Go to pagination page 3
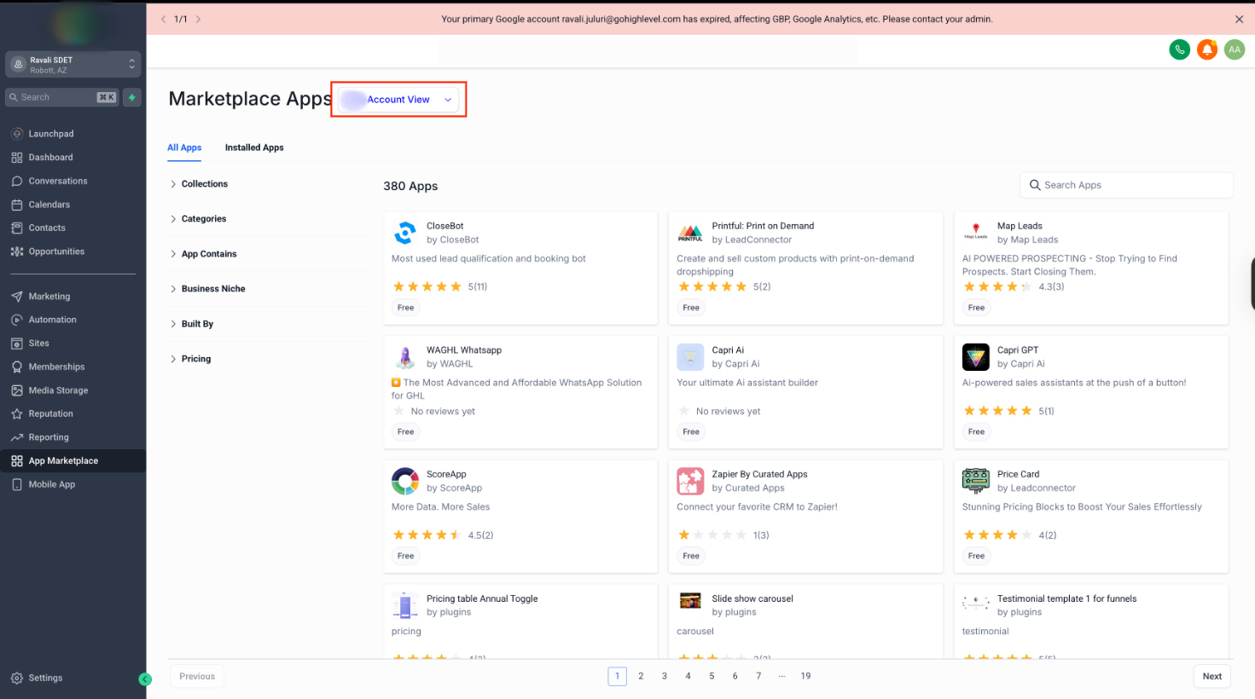 tap(665, 676)
